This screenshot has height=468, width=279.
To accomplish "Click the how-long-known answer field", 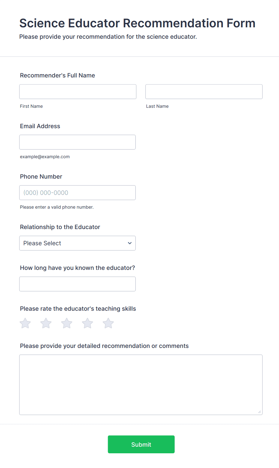I will [77, 284].
